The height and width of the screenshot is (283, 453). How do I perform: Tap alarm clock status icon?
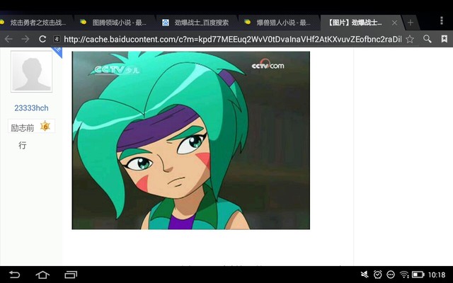click(377, 275)
